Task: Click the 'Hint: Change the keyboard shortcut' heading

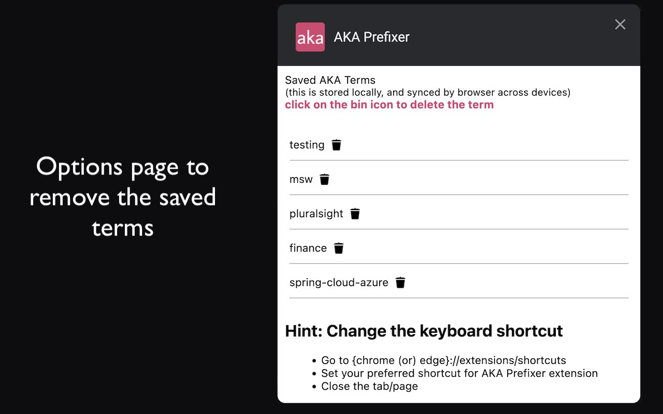Action: point(424,331)
